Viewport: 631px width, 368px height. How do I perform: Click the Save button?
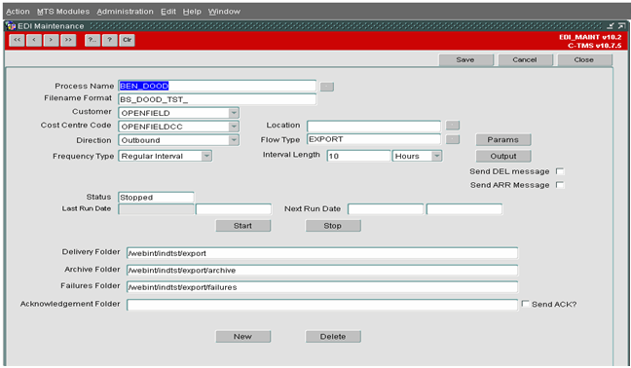(465, 60)
